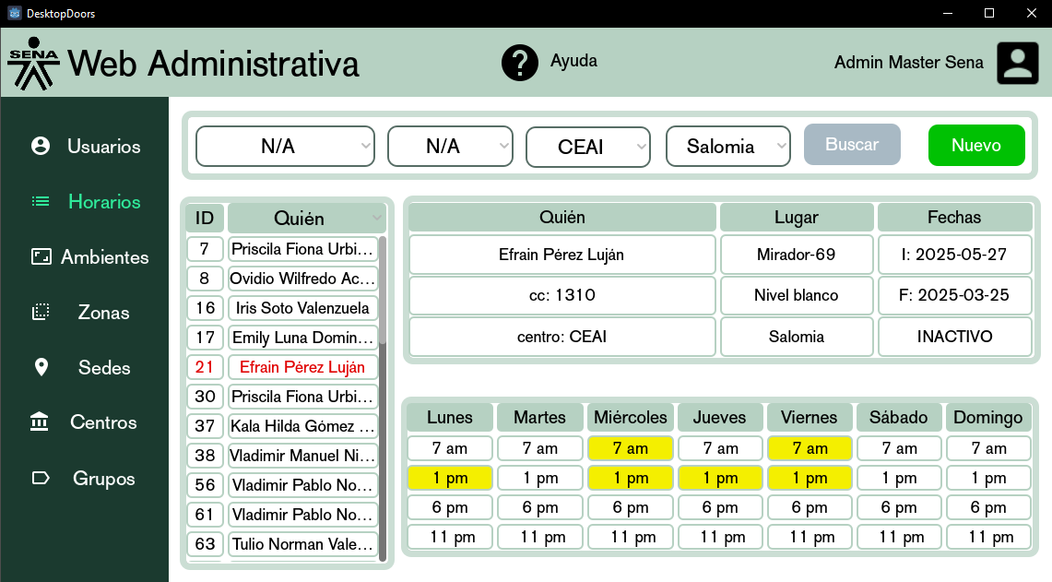Click the Ayuda help label
The width and height of the screenshot is (1052, 582).
pos(573,61)
